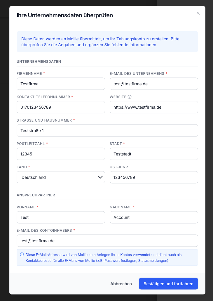Click the blue Mollie data transfer notice

click(107, 42)
